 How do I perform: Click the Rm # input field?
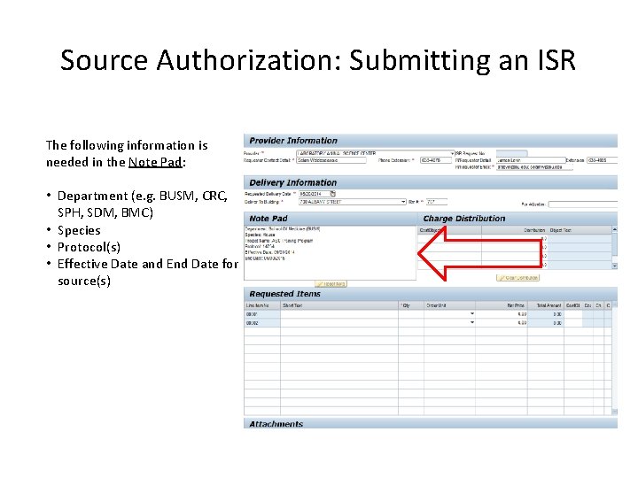pos(436,202)
